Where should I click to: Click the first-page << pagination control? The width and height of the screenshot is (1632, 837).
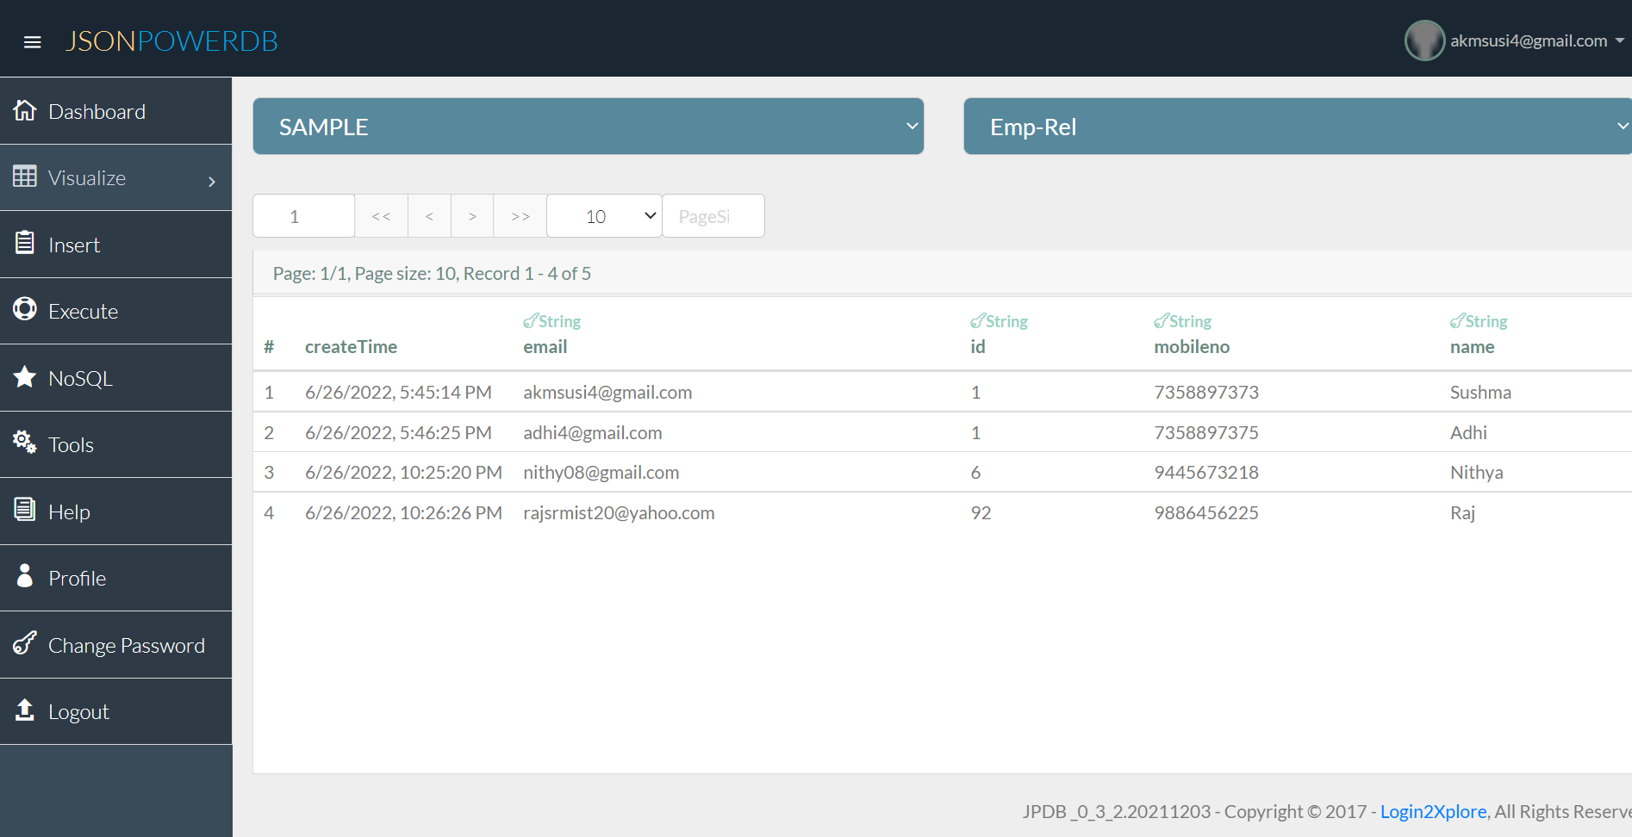coord(381,215)
